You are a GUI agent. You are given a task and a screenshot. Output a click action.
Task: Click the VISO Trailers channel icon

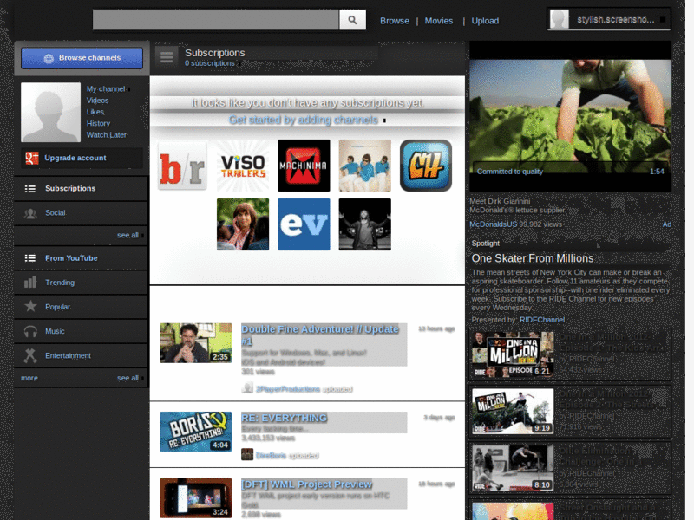click(x=243, y=166)
